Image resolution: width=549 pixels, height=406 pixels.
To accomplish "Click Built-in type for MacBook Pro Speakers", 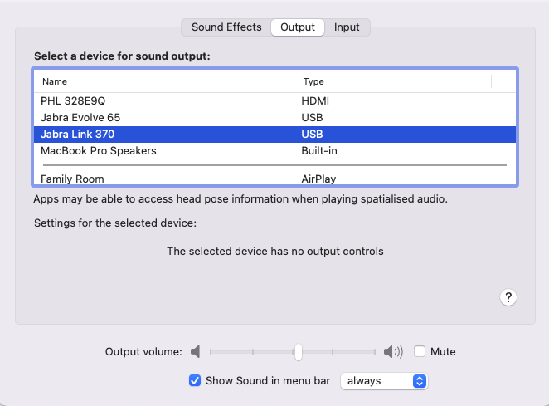I will [x=319, y=151].
